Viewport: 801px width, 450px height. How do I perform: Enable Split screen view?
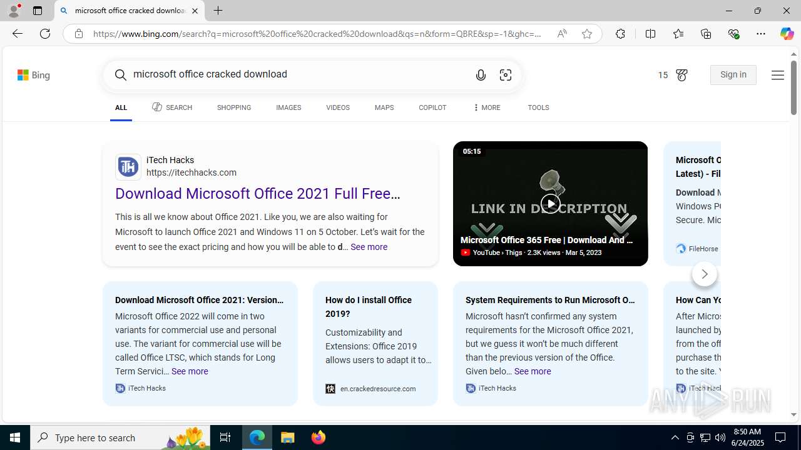click(650, 34)
